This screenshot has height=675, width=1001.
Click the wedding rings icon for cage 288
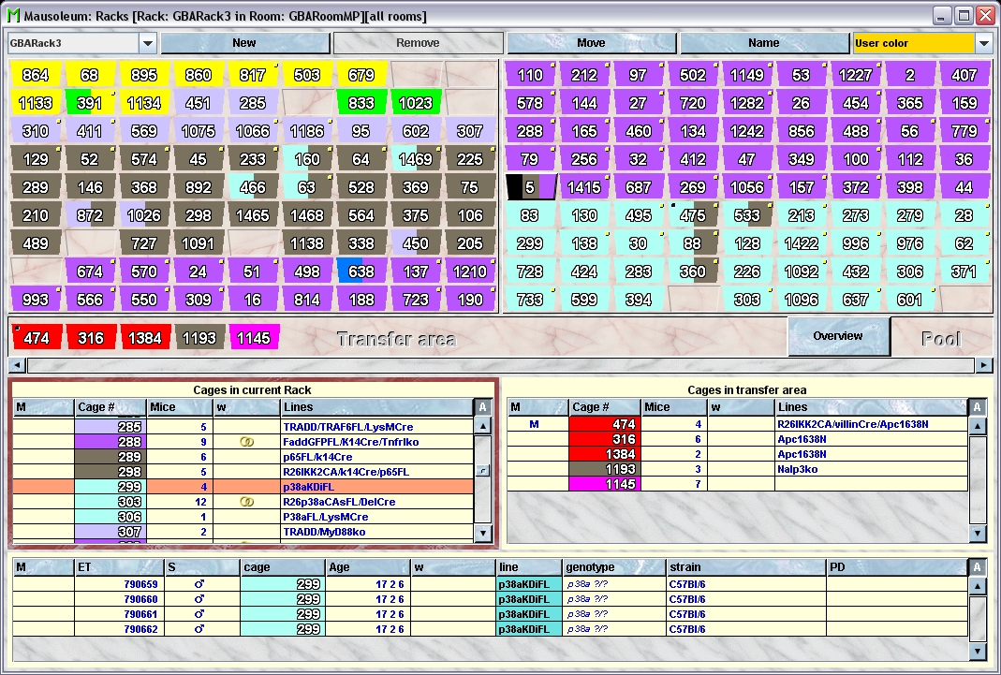[x=247, y=441]
